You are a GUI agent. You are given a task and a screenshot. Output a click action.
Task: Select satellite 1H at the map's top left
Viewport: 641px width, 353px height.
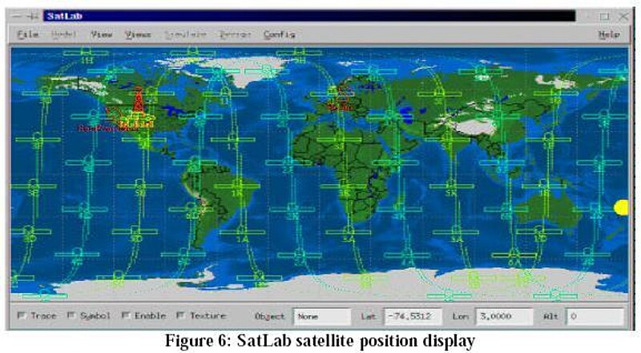pos(87,54)
